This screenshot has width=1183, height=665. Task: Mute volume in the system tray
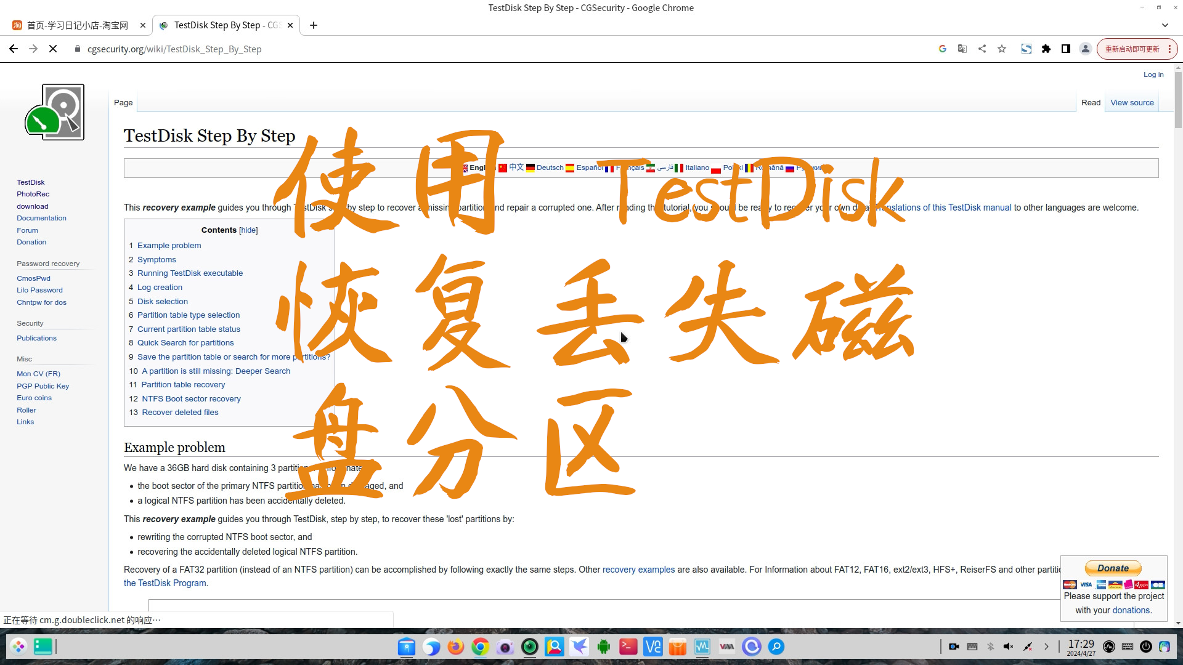pos(1008,647)
